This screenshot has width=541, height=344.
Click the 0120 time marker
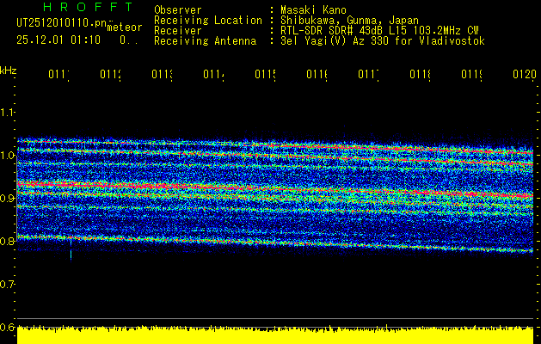525,75
